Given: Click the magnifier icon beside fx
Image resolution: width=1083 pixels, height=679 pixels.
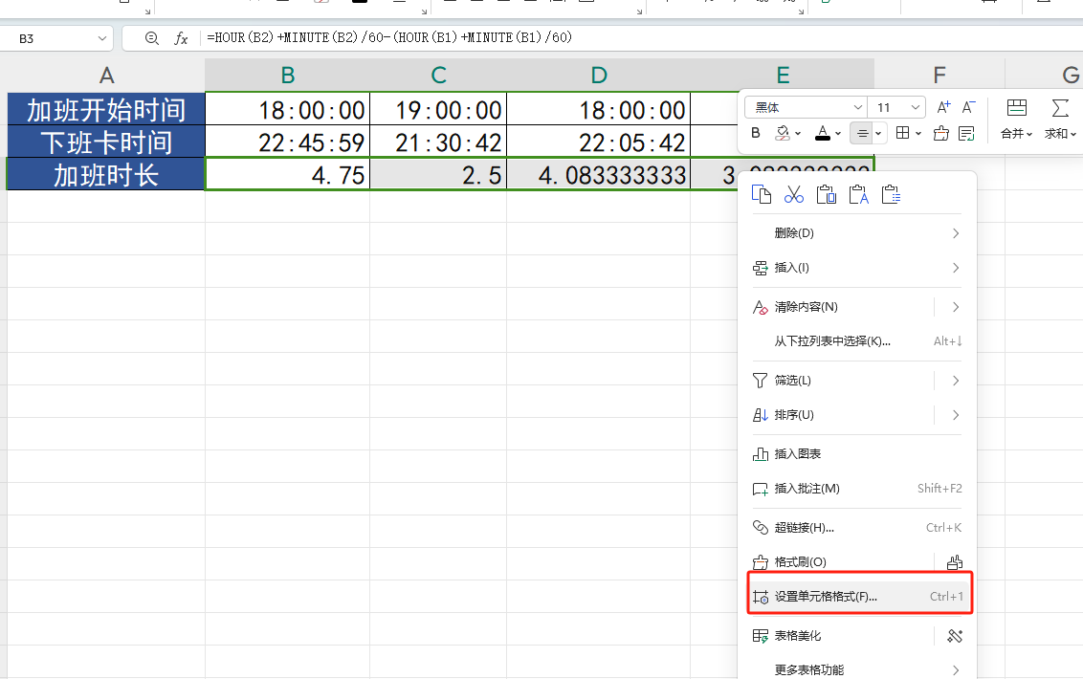Looking at the screenshot, I should 152,38.
